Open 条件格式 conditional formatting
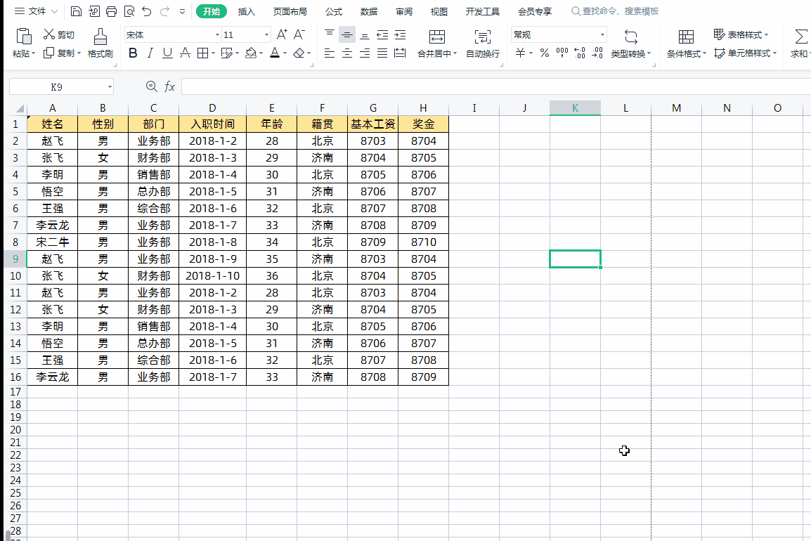Image resolution: width=811 pixels, height=541 pixels. click(x=686, y=42)
